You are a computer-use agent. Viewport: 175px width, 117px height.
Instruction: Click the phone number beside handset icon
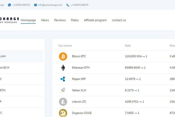click(x=79, y=5)
